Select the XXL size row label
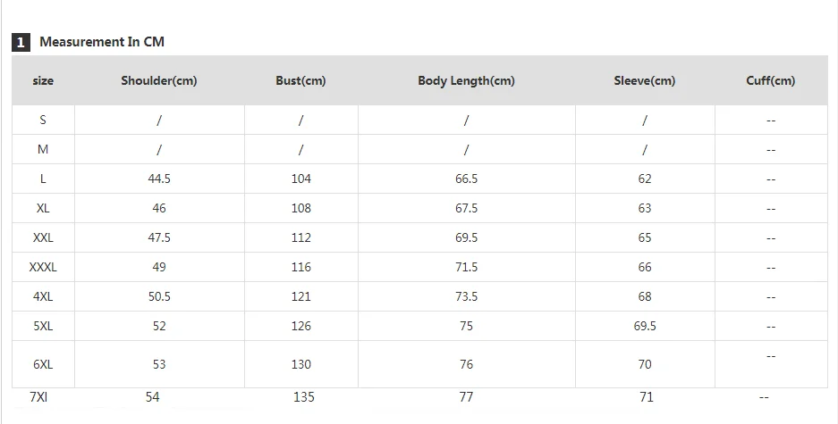This screenshot has height=424, width=838. click(x=43, y=237)
